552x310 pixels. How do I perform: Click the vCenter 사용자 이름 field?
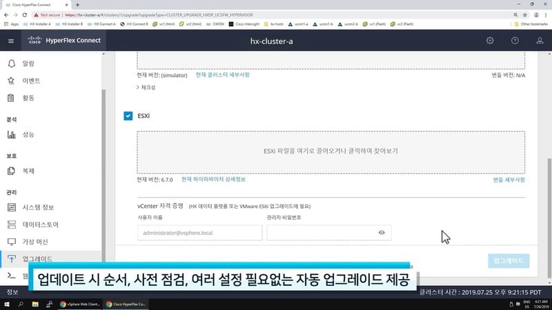[199, 233]
